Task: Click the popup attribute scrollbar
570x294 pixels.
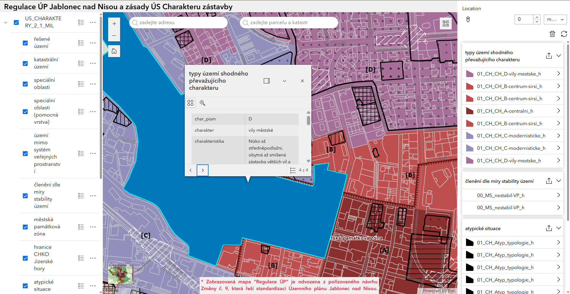Action: (x=308, y=121)
